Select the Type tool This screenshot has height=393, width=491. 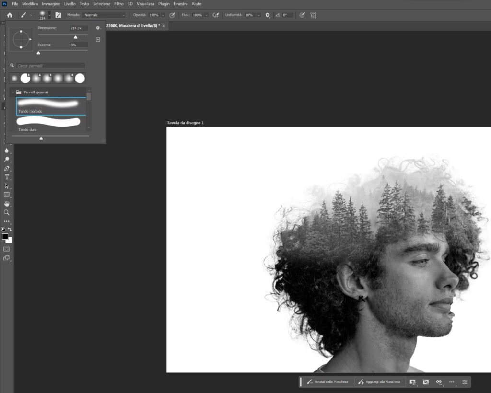[7, 177]
